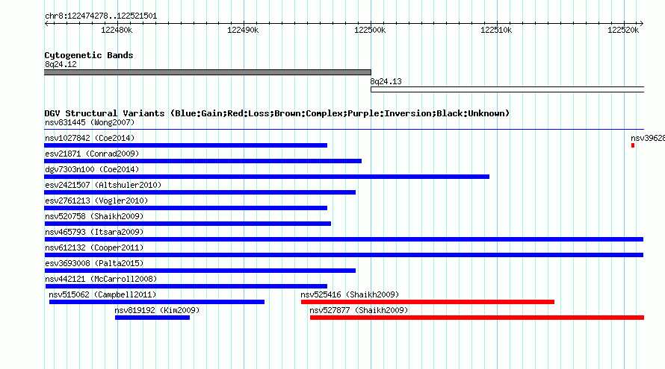Select the thin nsv831445 (Wong2007) line
Viewport: 665px width, 369px height.
[x=344, y=130]
